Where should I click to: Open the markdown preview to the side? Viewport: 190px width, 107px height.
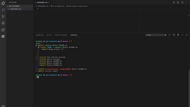(x=178, y=2)
